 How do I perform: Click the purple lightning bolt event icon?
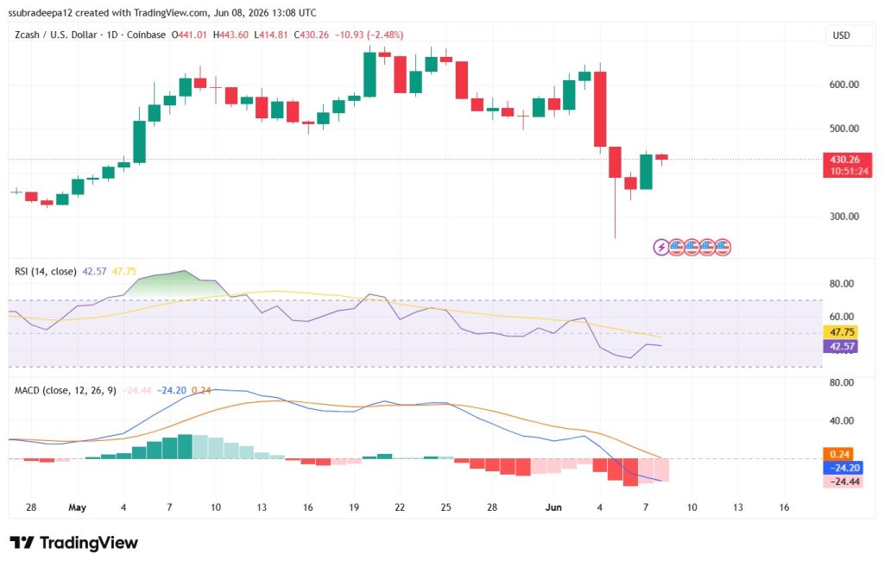click(x=660, y=247)
